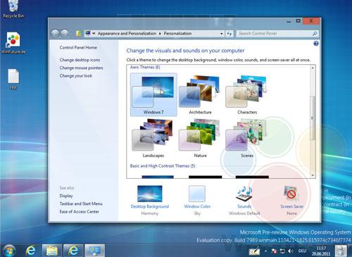The image size is (352, 257).
Task: Click the double chevron at address bar start
Action: tap(94, 34)
